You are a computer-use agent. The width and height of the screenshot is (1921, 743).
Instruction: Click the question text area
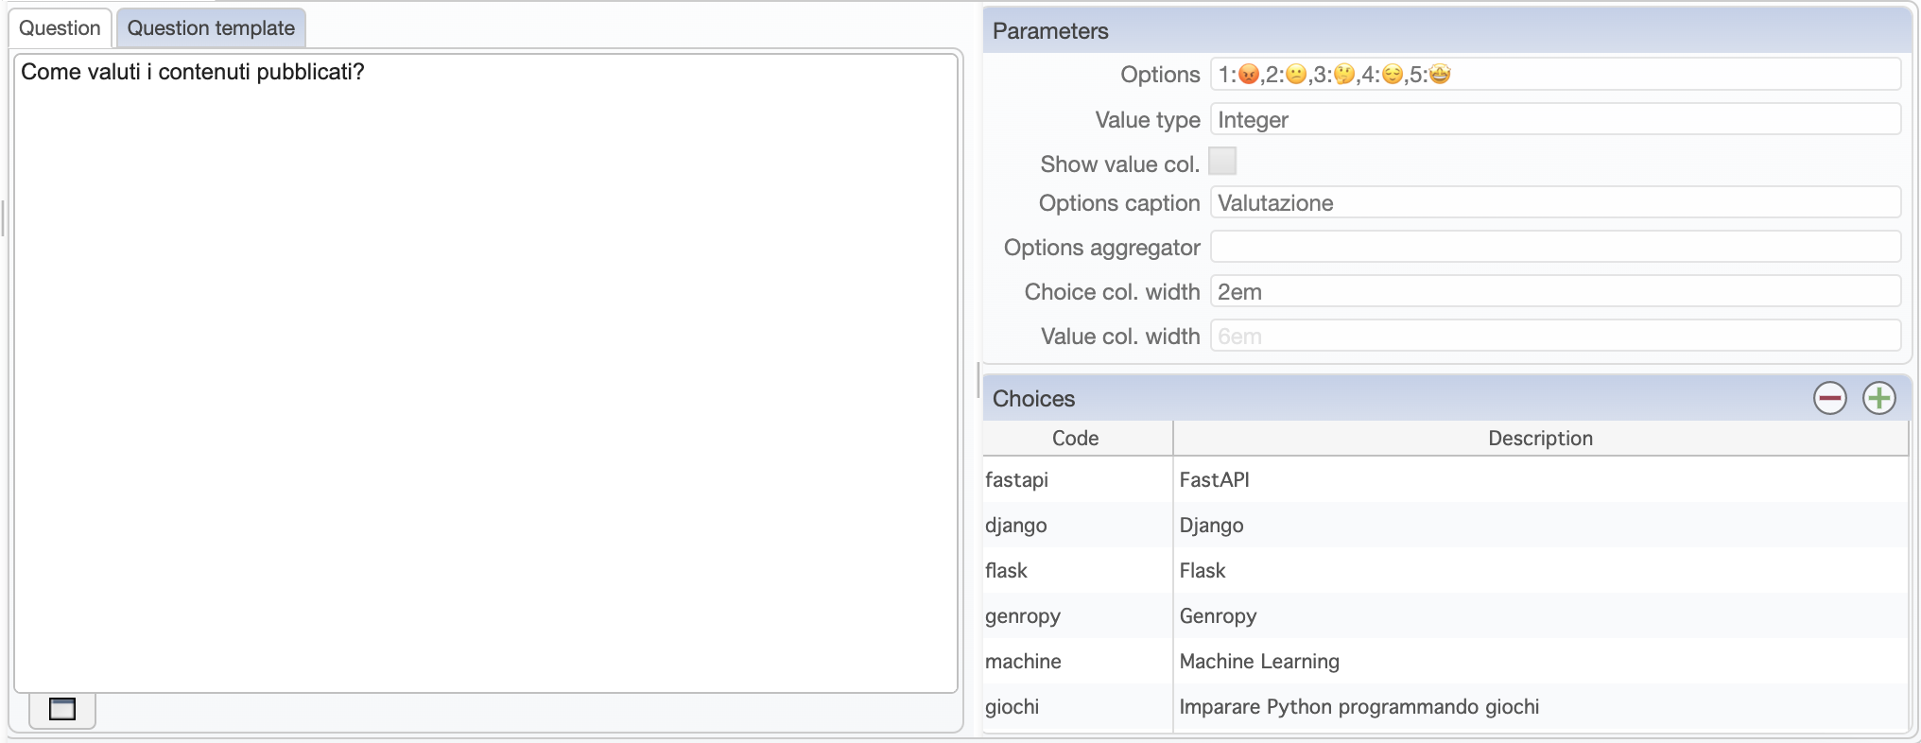[486, 373]
